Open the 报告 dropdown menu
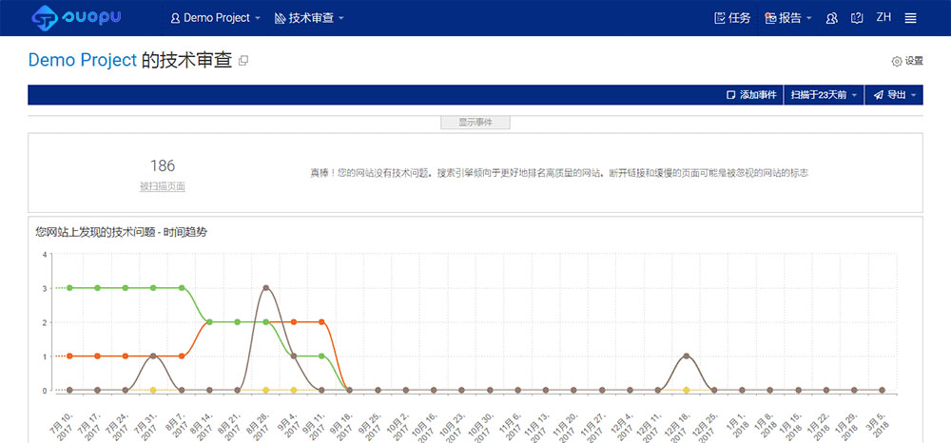Image resolution: width=951 pixels, height=443 pixels. click(788, 18)
